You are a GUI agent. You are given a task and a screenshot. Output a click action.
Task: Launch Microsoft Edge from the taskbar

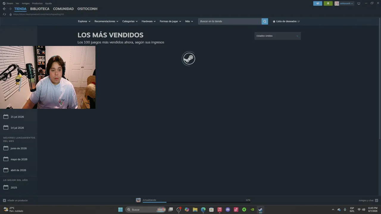[203, 210]
